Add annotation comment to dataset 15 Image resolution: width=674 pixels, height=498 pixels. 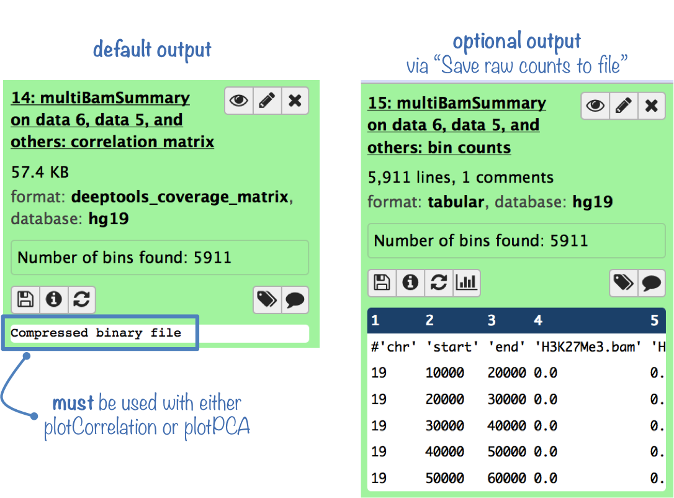coord(651,283)
